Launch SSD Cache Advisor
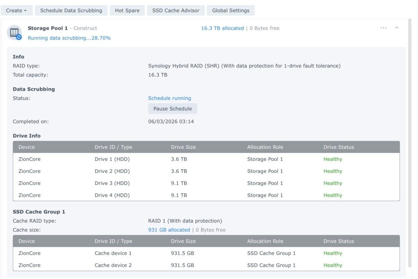The image size is (418, 279). (176, 10)
